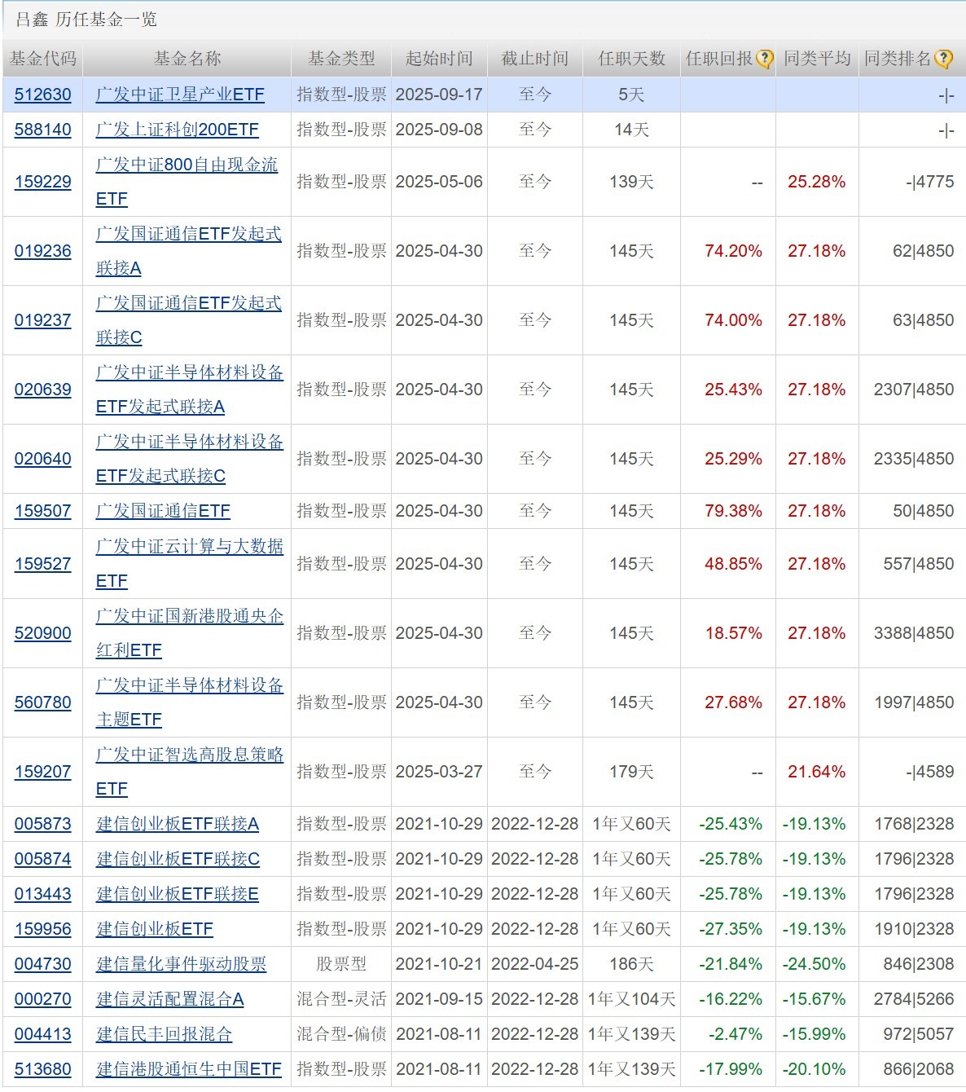Select the 74.20% return value

(x=733, y=251)
